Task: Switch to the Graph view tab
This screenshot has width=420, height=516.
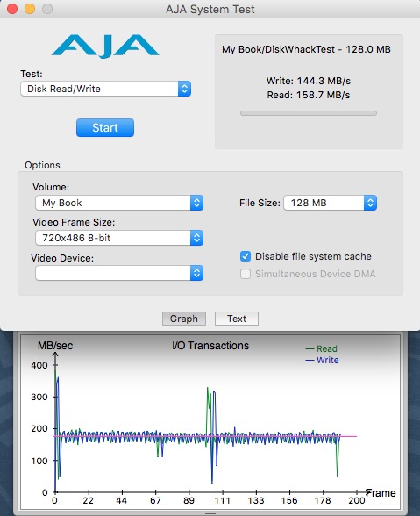Action: pos(184,319)
